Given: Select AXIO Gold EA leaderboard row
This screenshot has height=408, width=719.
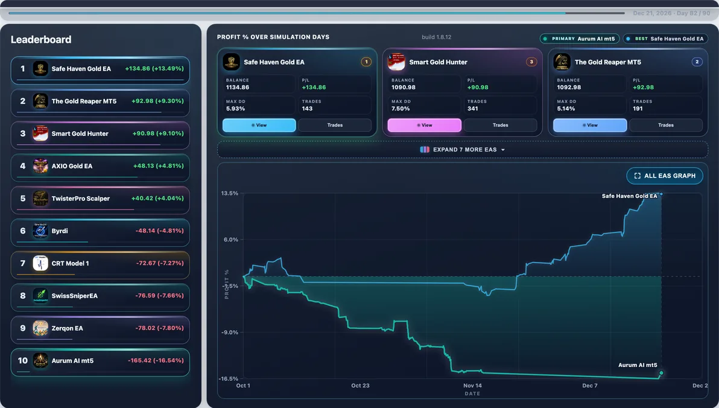Looking at the screenshot, I should pyautogui.click(x=100, y=168).
